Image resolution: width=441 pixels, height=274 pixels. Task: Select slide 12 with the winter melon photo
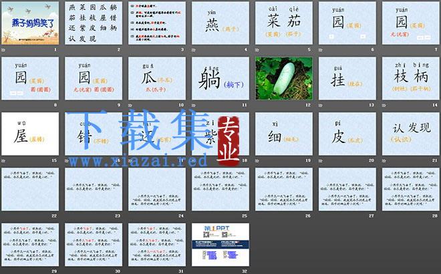(x=284, y=78)
